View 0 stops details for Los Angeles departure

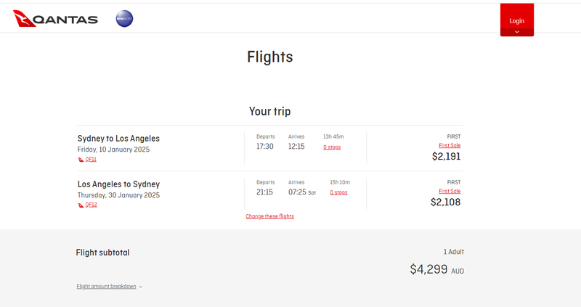(x=338, y=192)
